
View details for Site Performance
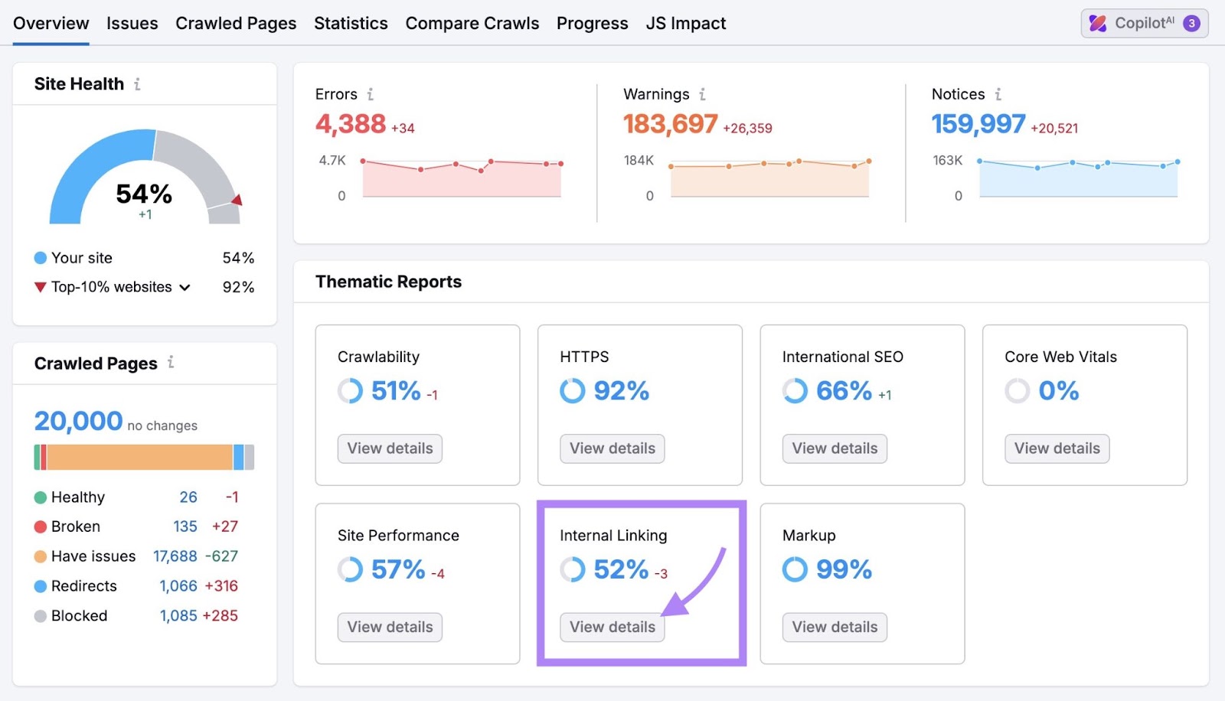pos(390,627)
